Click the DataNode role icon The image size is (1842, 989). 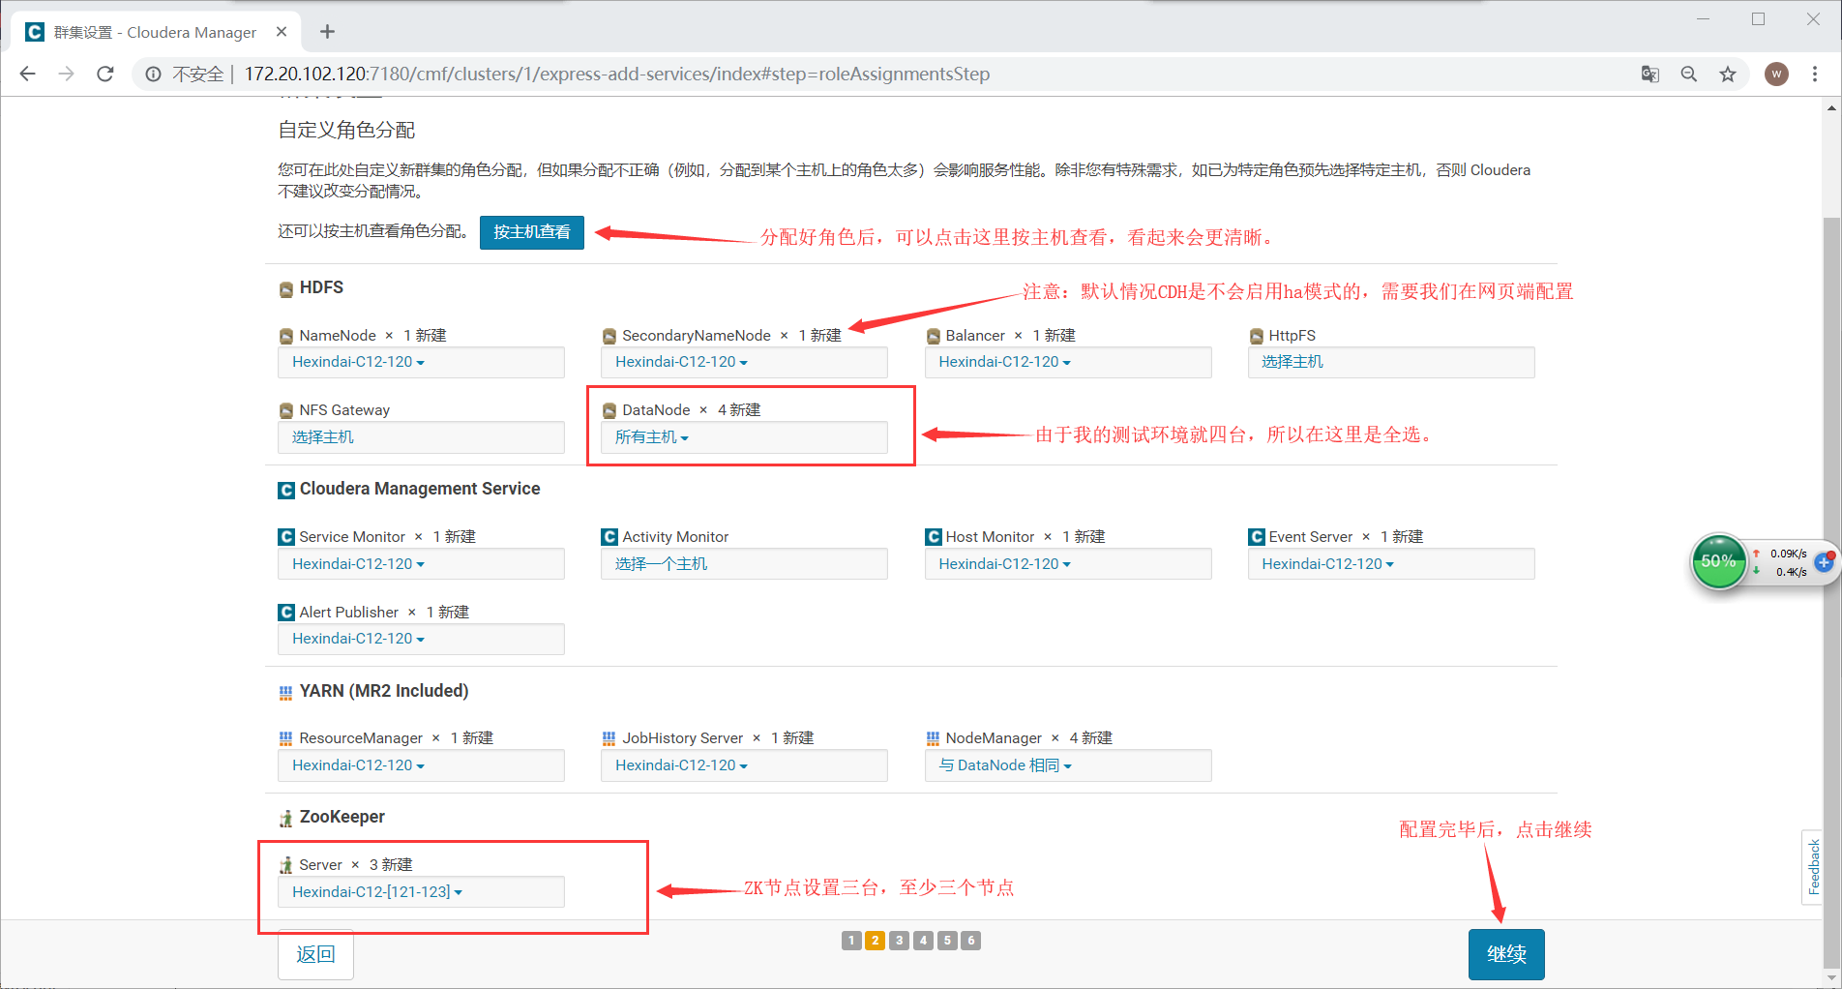(x=609, y=410)
